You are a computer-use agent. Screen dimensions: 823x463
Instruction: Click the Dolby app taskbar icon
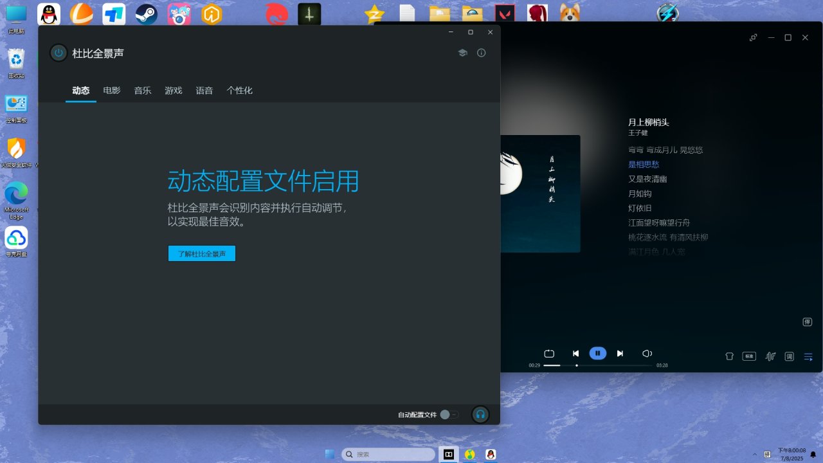[448, 454]
